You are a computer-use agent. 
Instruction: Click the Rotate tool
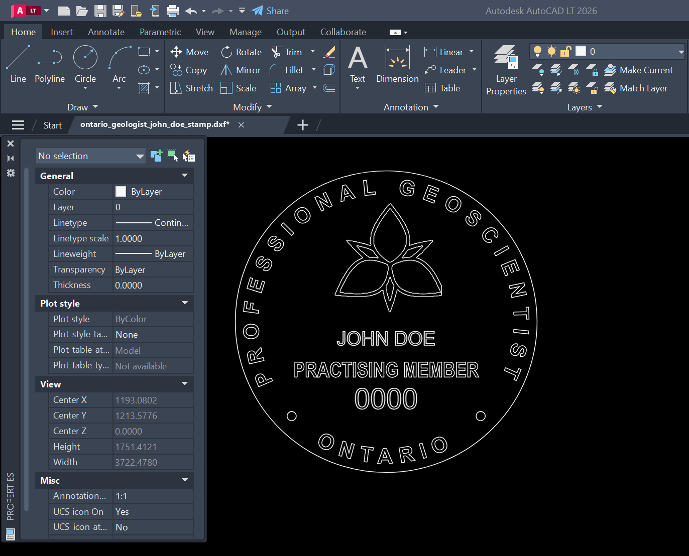coord(241,52)
